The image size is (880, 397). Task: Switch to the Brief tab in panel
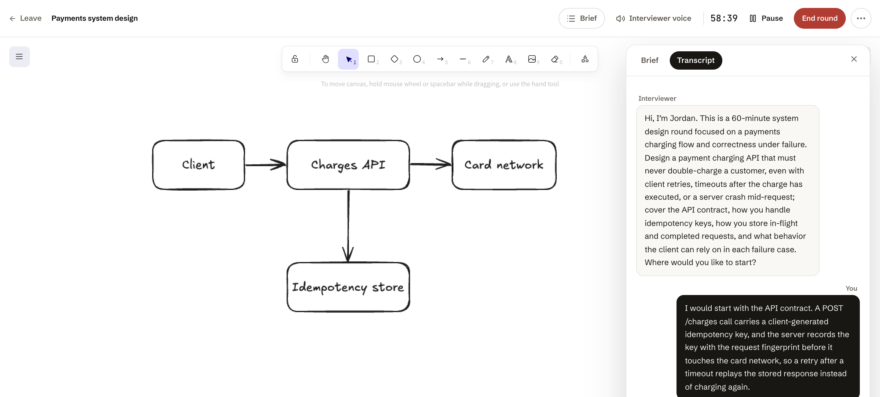click(649, 60)
